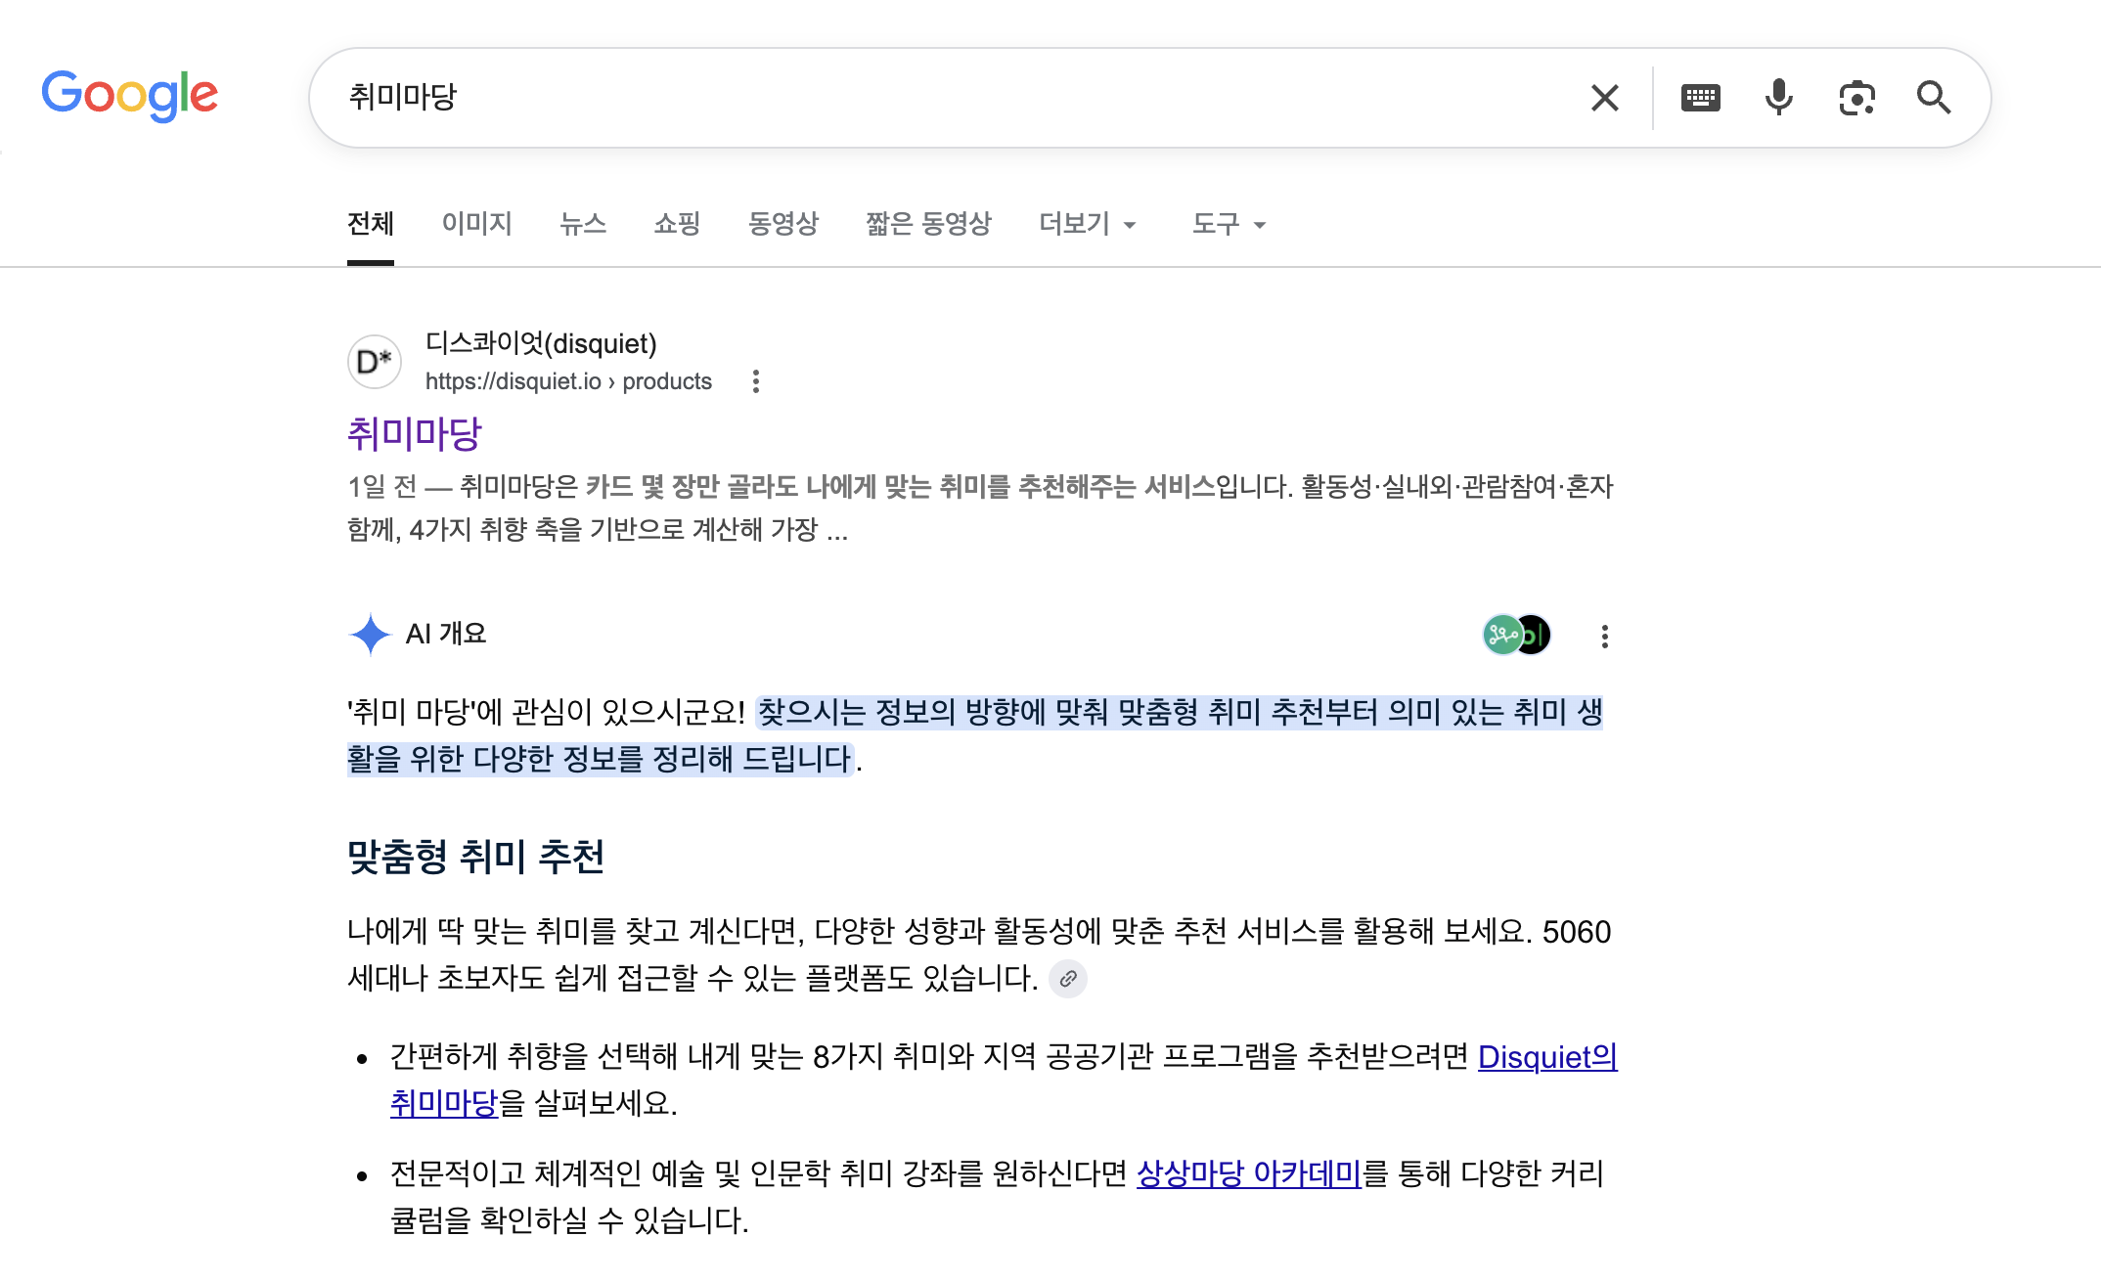Start voice search with the microphone icon
The image size is (2101, 1281).
click(x=1778, y=98)
